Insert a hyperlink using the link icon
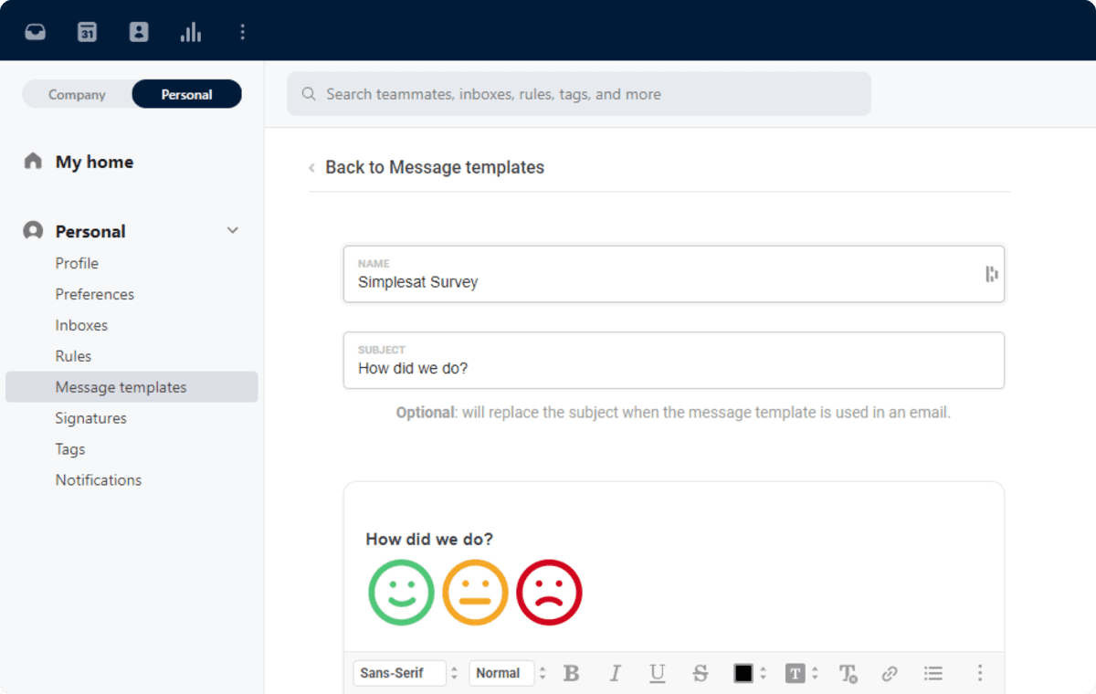1096x694 pixels. pos(890,673)
